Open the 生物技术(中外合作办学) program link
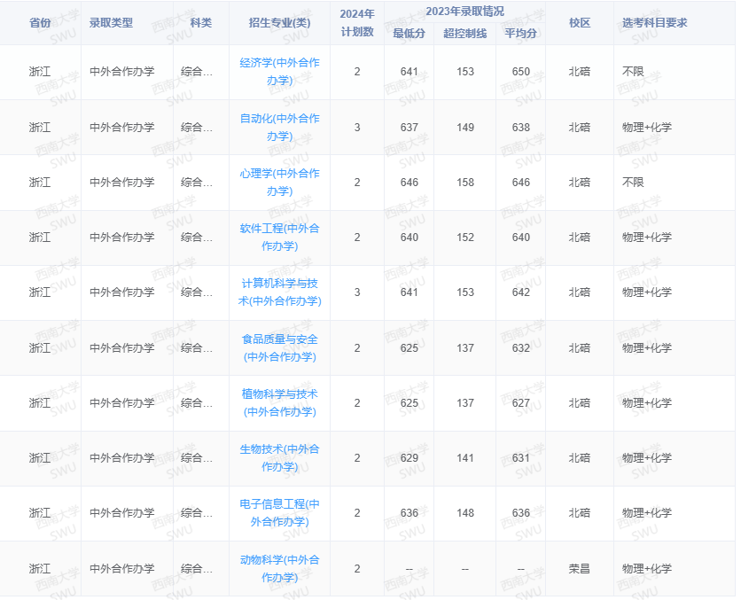 (279, 458)
